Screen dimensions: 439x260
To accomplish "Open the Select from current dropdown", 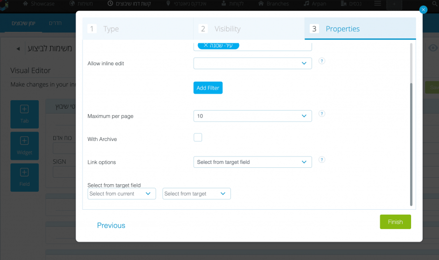I will (121, 194).
